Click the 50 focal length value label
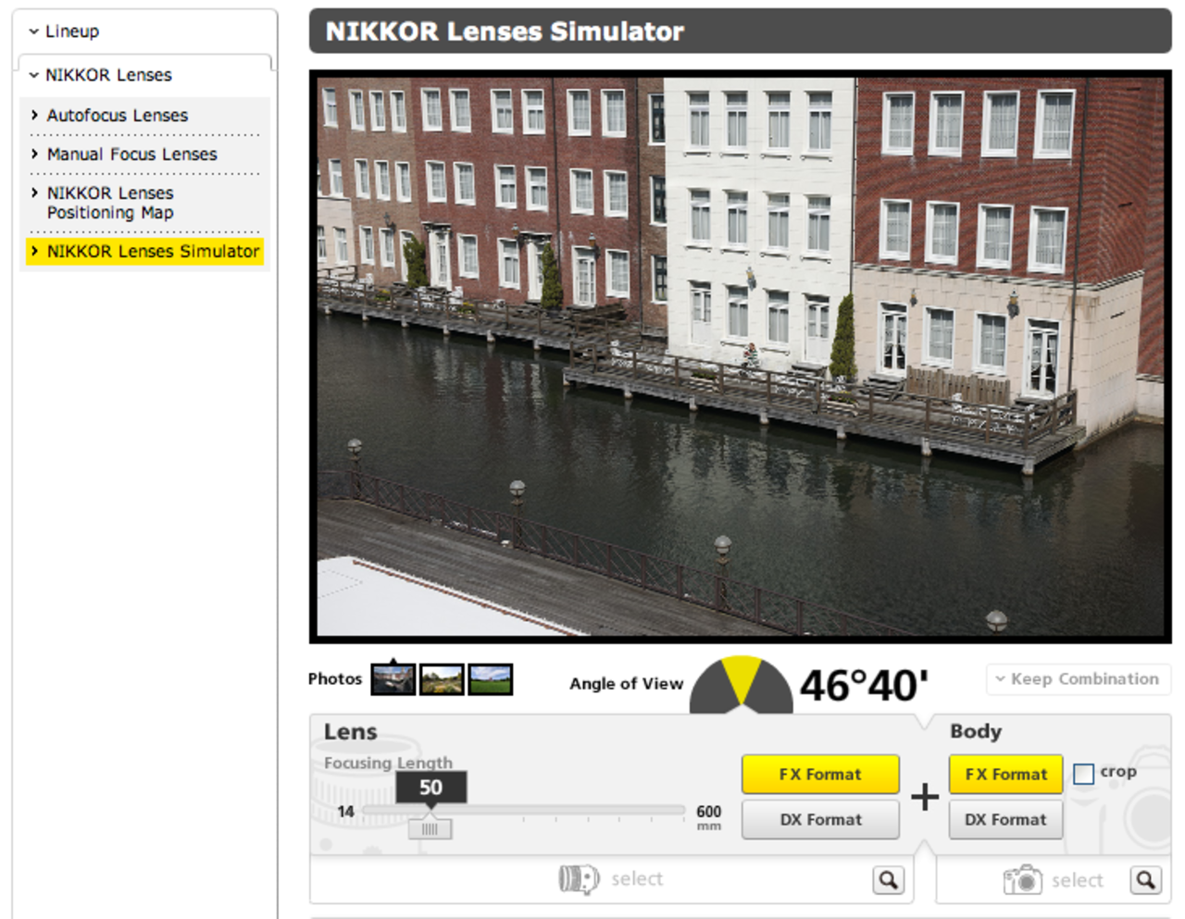 pos(430,788)
